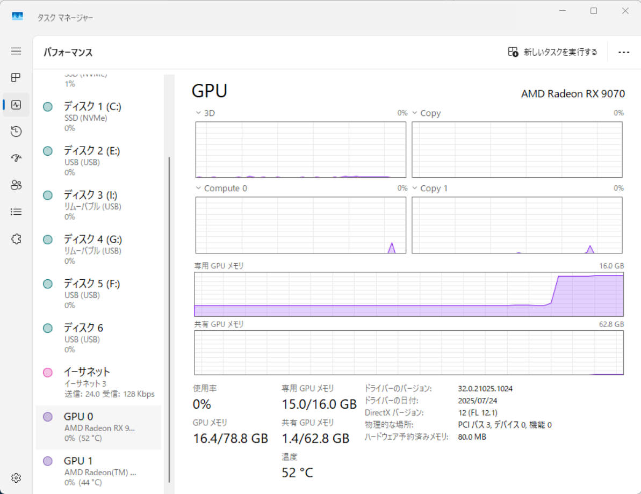Click the 共有 GPU メモリ graph

[x=409, y=353]
